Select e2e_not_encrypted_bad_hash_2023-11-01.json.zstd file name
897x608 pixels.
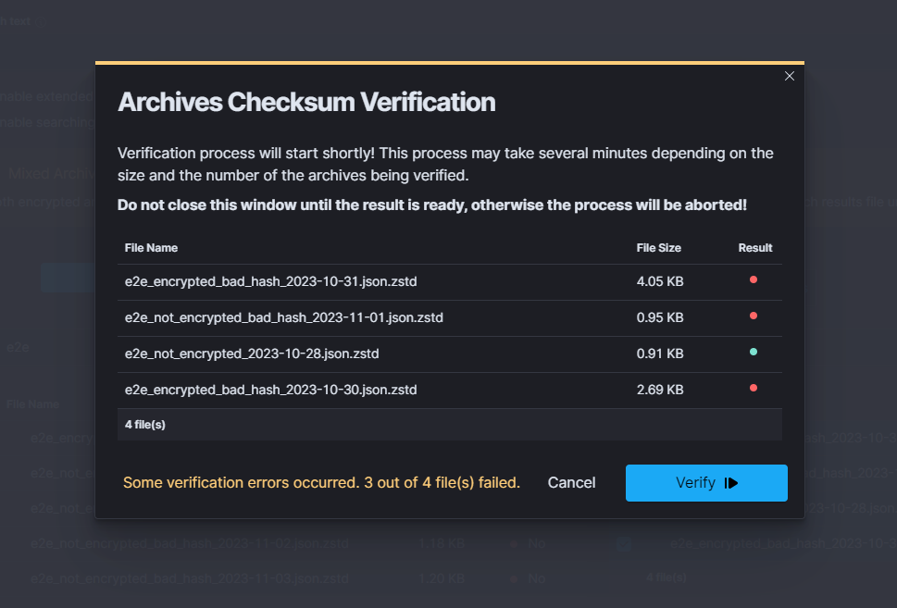tap(283, 317)
